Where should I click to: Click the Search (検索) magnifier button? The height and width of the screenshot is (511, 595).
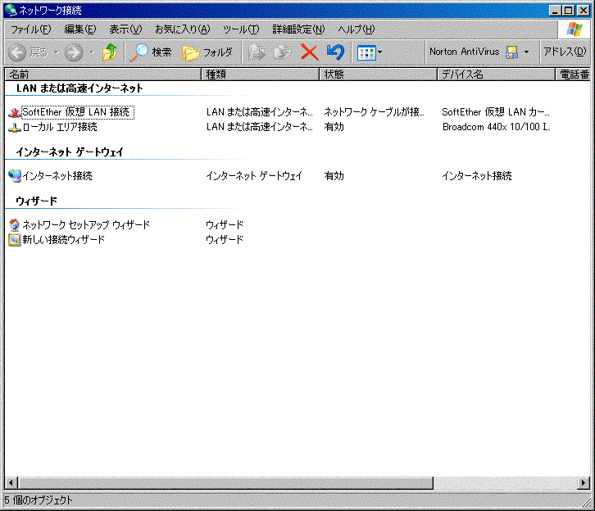click(151, 52)
